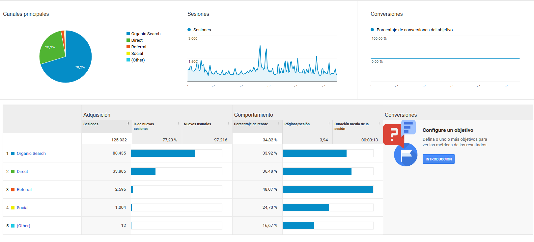534x242 pixels.
Task: Click the INTRODUCCIÓN button
Action: coord(438,159)
